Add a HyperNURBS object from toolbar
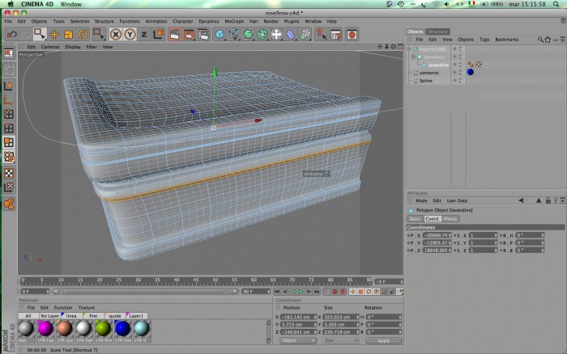Viewport: 567px width, 354px height. [x=248, y=35]
